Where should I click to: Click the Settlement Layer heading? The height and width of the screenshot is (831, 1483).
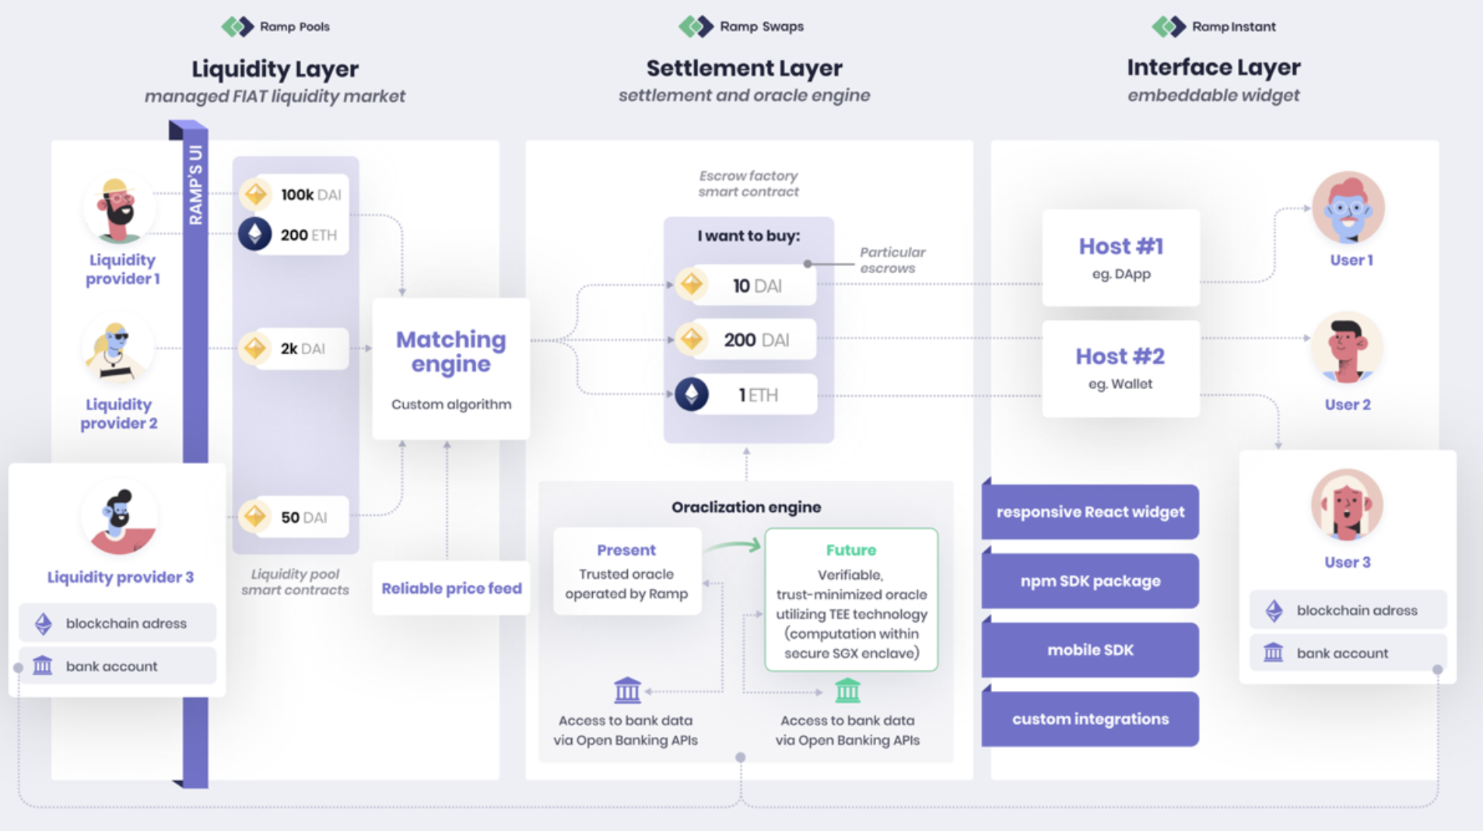[745, 68]
